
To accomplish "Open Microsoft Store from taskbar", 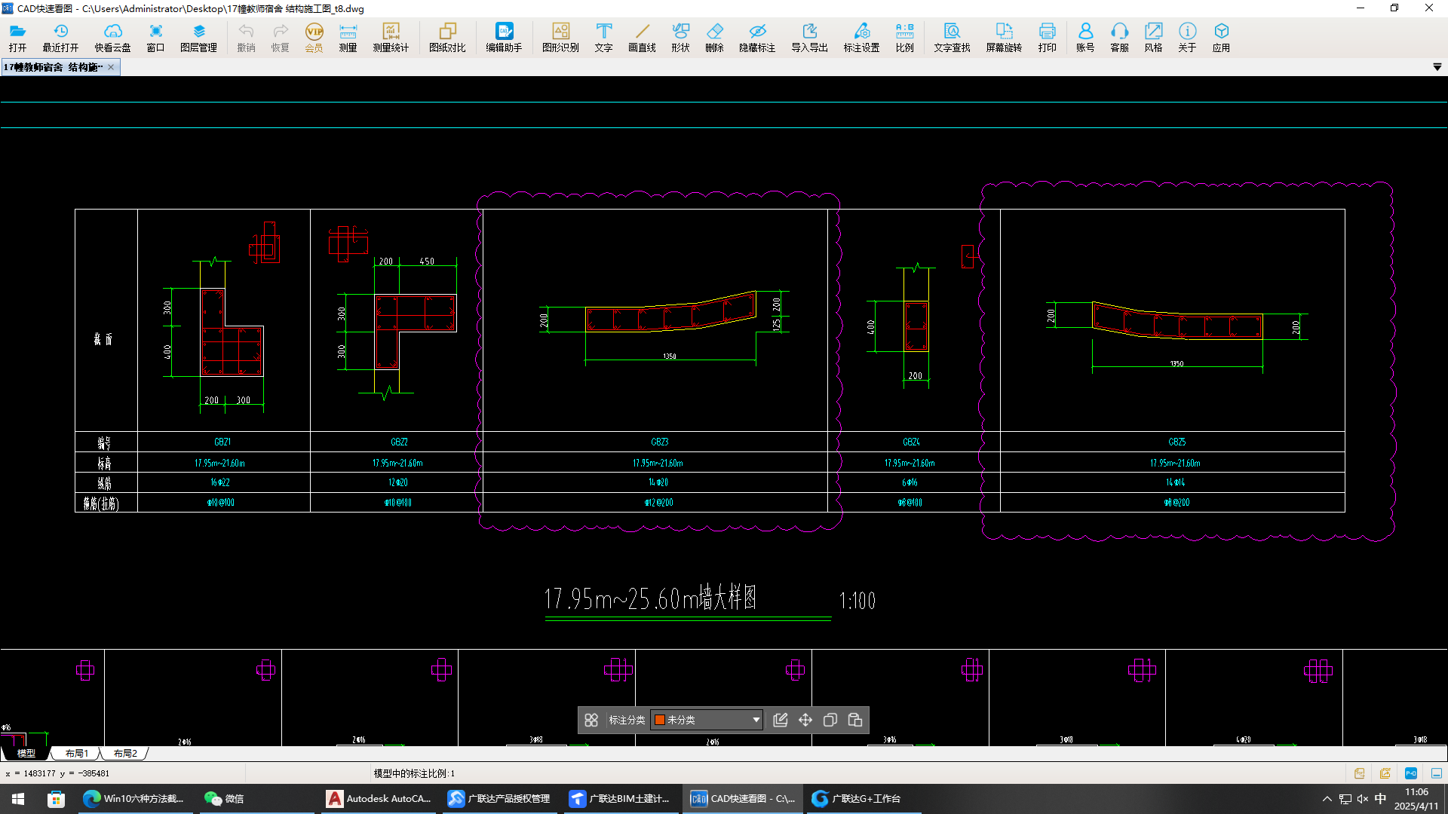I will point(56,799).
